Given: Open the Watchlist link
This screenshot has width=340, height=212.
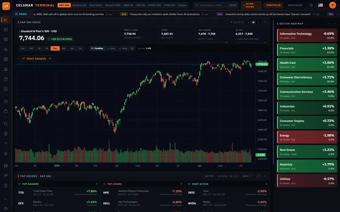Looking at the screenshot, I should point(295,5).
